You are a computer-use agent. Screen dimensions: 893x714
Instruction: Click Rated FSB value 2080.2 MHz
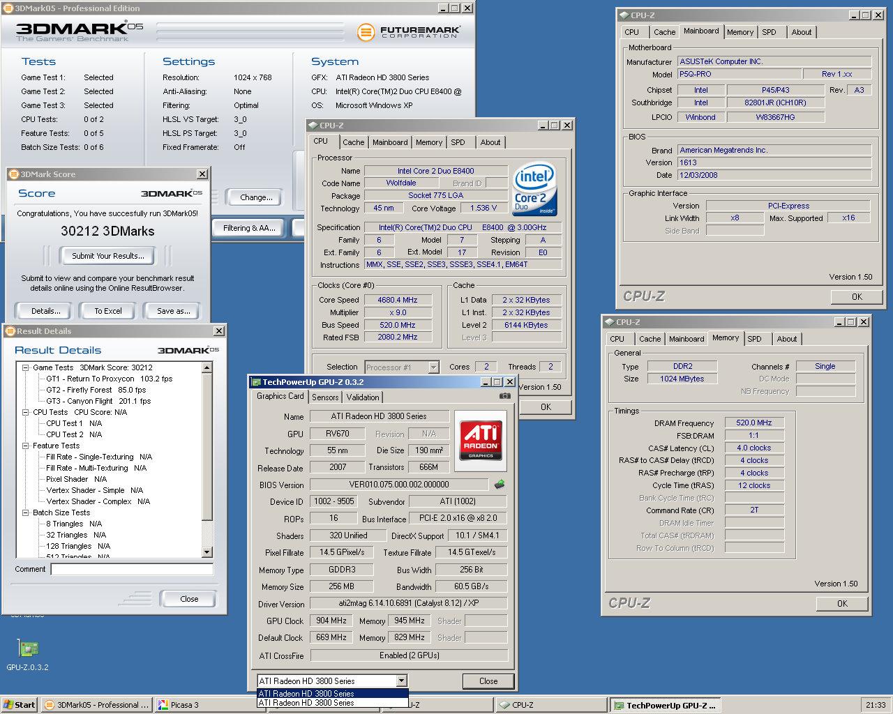click(398, 337)
